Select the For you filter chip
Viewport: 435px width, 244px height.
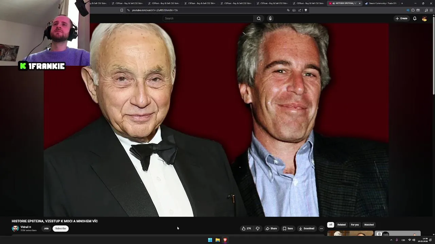(x=355, y=225)
